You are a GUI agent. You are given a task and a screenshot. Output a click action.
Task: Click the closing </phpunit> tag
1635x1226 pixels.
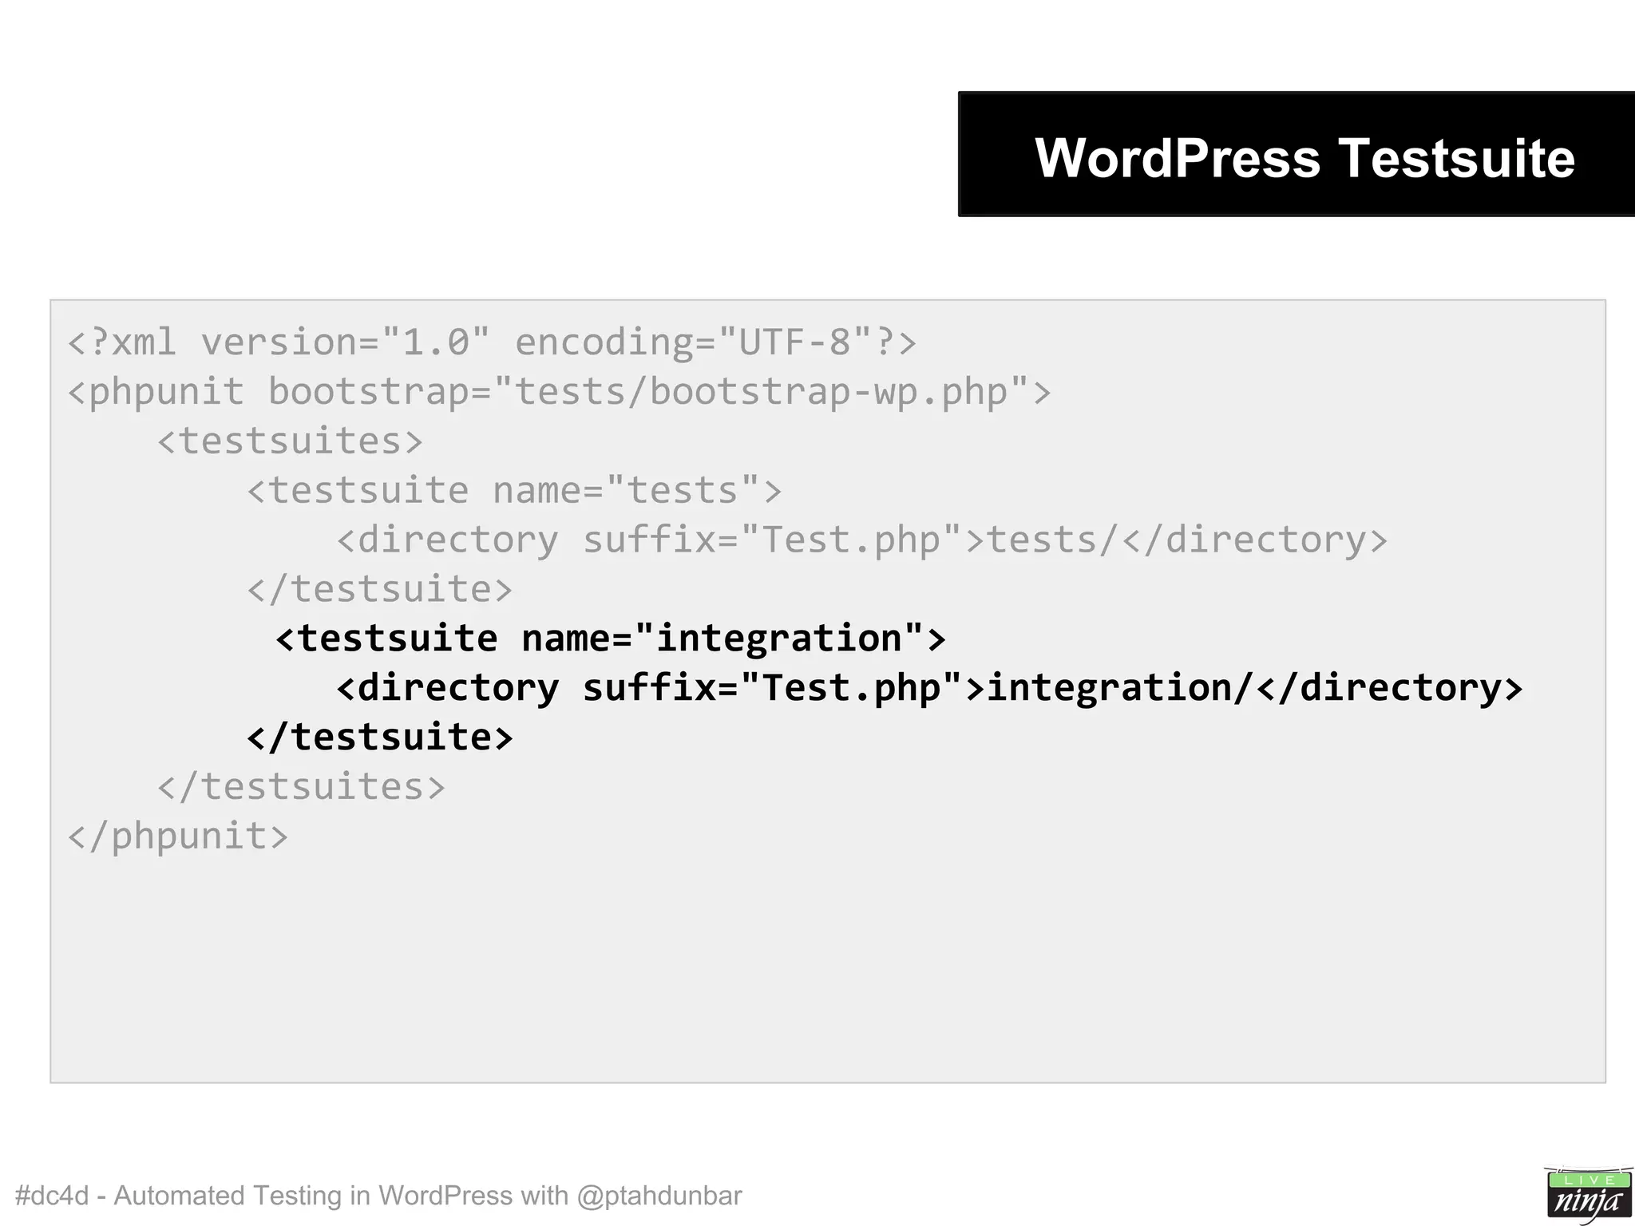(178, 836)
